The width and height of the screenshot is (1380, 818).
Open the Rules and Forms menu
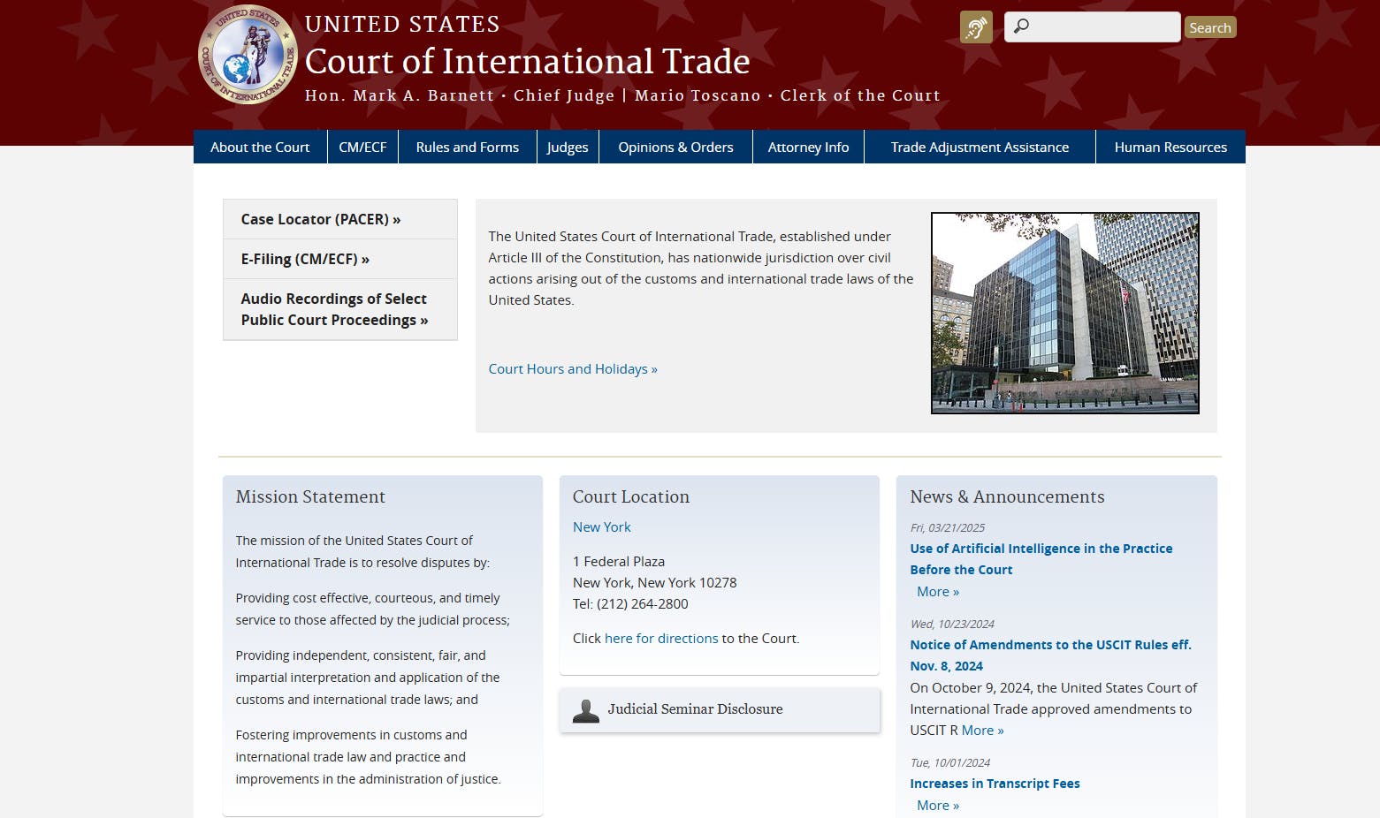coord(467,148)
